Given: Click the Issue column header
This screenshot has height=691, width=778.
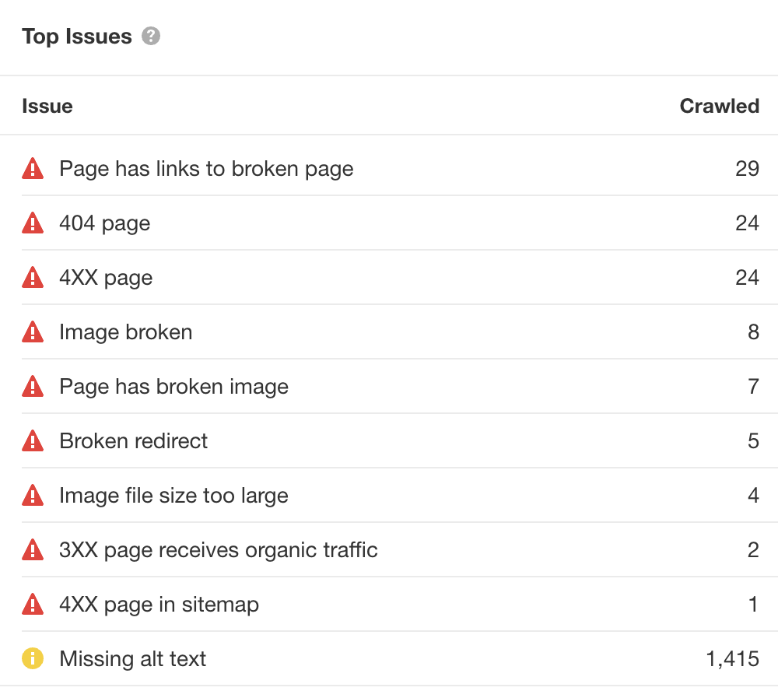Looking at the screenshot, I should pos(47,106).
